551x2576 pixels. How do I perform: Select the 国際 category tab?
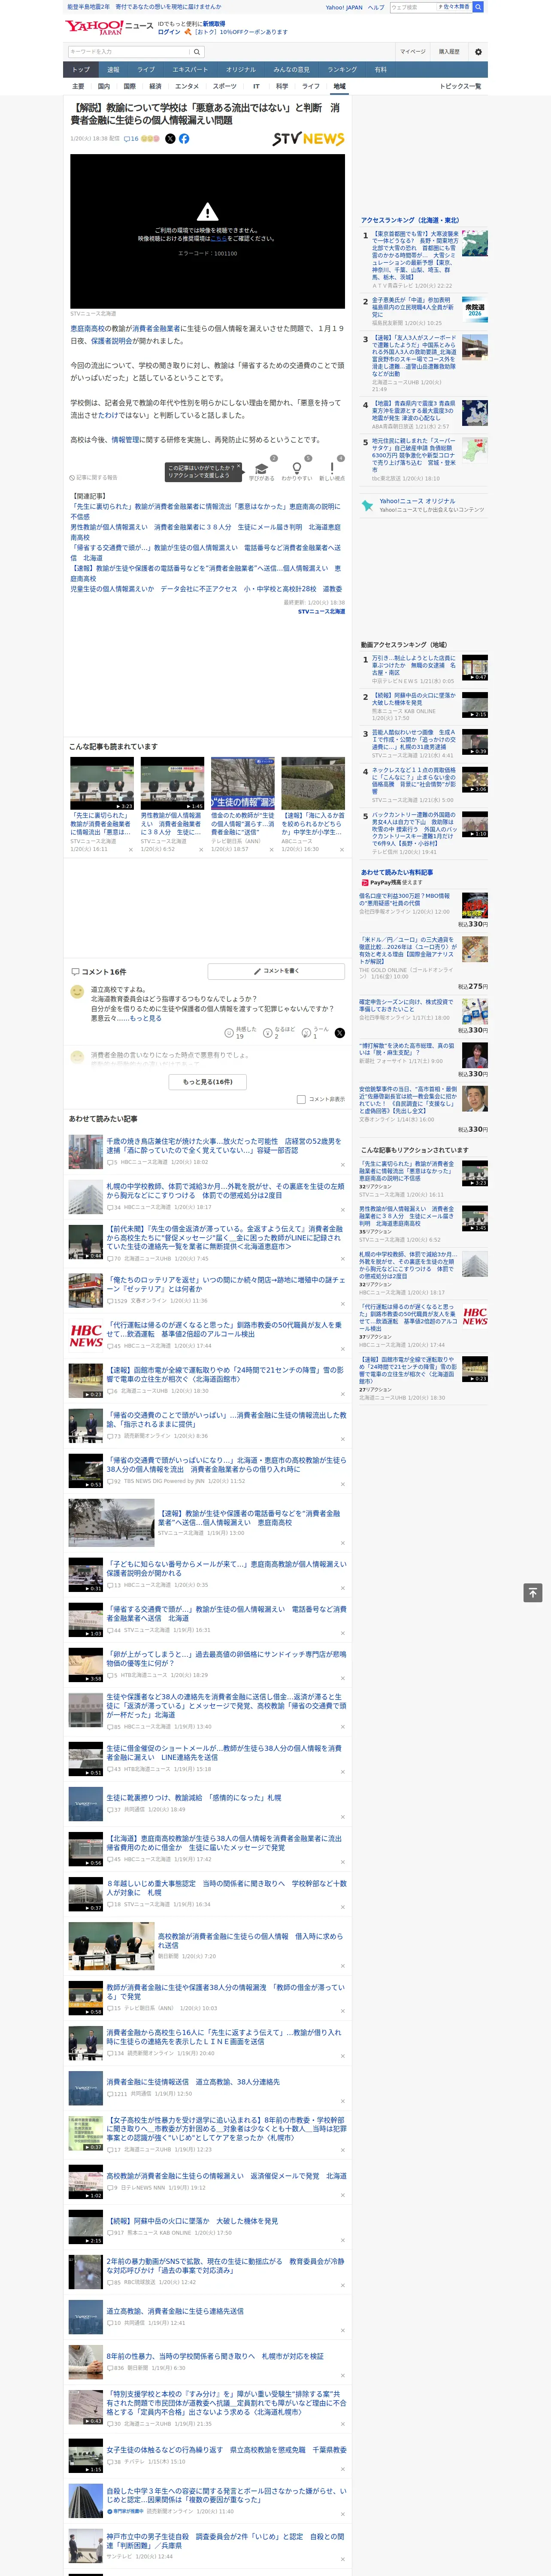tap(129, 86)
